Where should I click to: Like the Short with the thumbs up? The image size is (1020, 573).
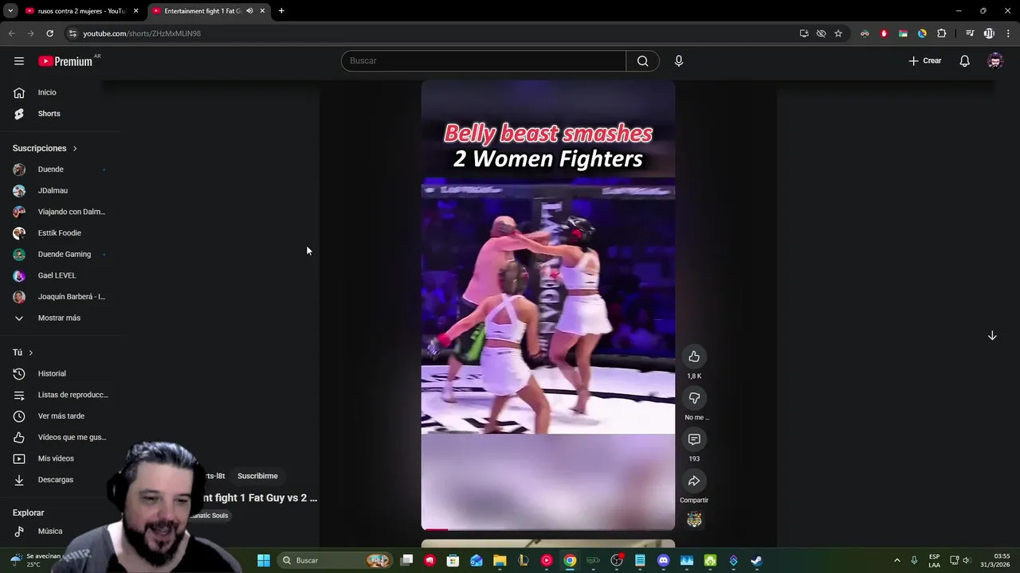click(x=694, y=357)
